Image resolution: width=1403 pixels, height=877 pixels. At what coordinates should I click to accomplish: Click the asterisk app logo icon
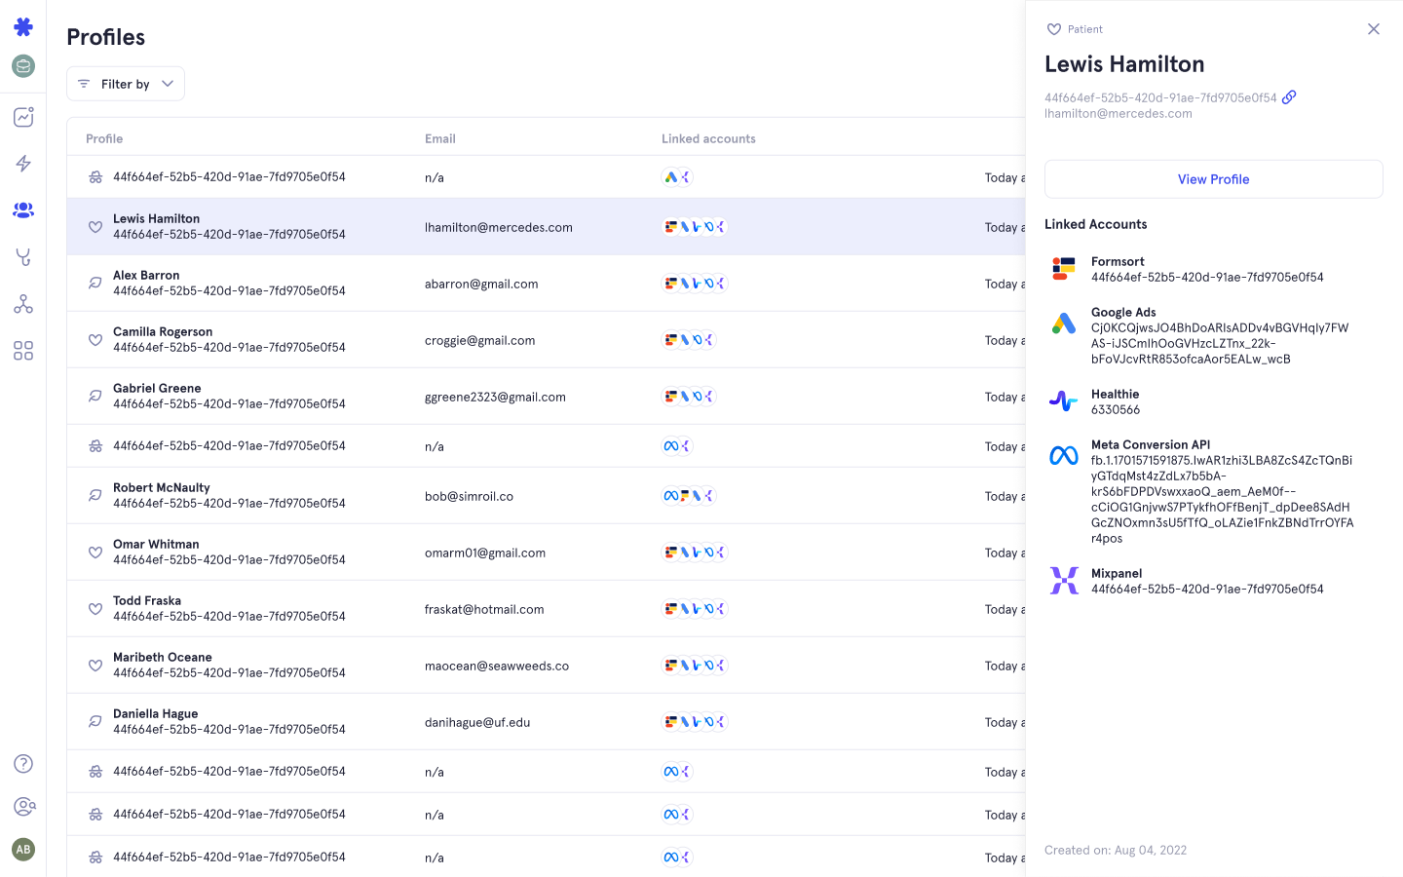23,26
